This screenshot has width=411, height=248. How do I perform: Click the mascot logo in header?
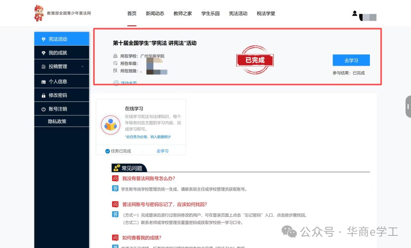(x=39, y=13)
